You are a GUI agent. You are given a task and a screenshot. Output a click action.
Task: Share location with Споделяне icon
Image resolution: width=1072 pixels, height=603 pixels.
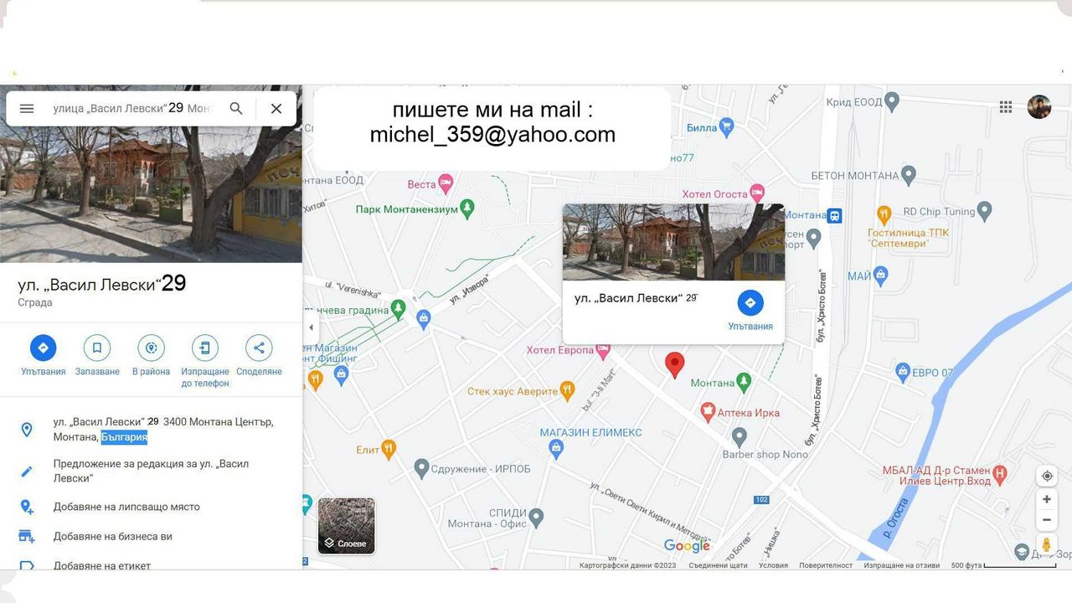(x=259, y=348)
